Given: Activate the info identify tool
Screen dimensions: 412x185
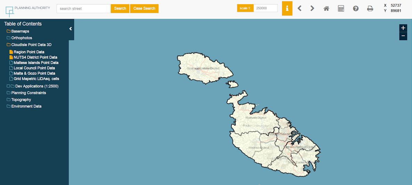Looking at the screenshot, I should click(x=287, y=9).
